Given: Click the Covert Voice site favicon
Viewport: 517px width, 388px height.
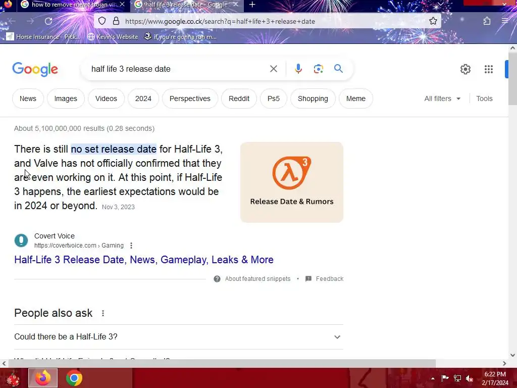Looking at the screenshot, I should coord(21,240).
